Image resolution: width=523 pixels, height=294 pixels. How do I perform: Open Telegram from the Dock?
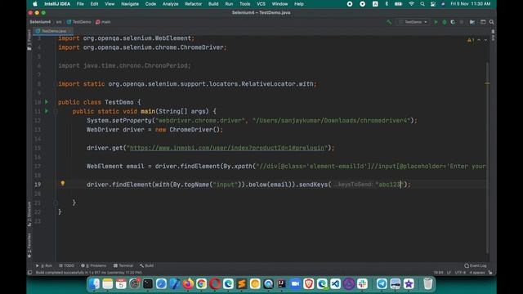coord(382,283)
